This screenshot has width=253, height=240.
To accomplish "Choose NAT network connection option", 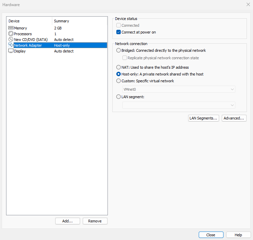I will point(118,67).
